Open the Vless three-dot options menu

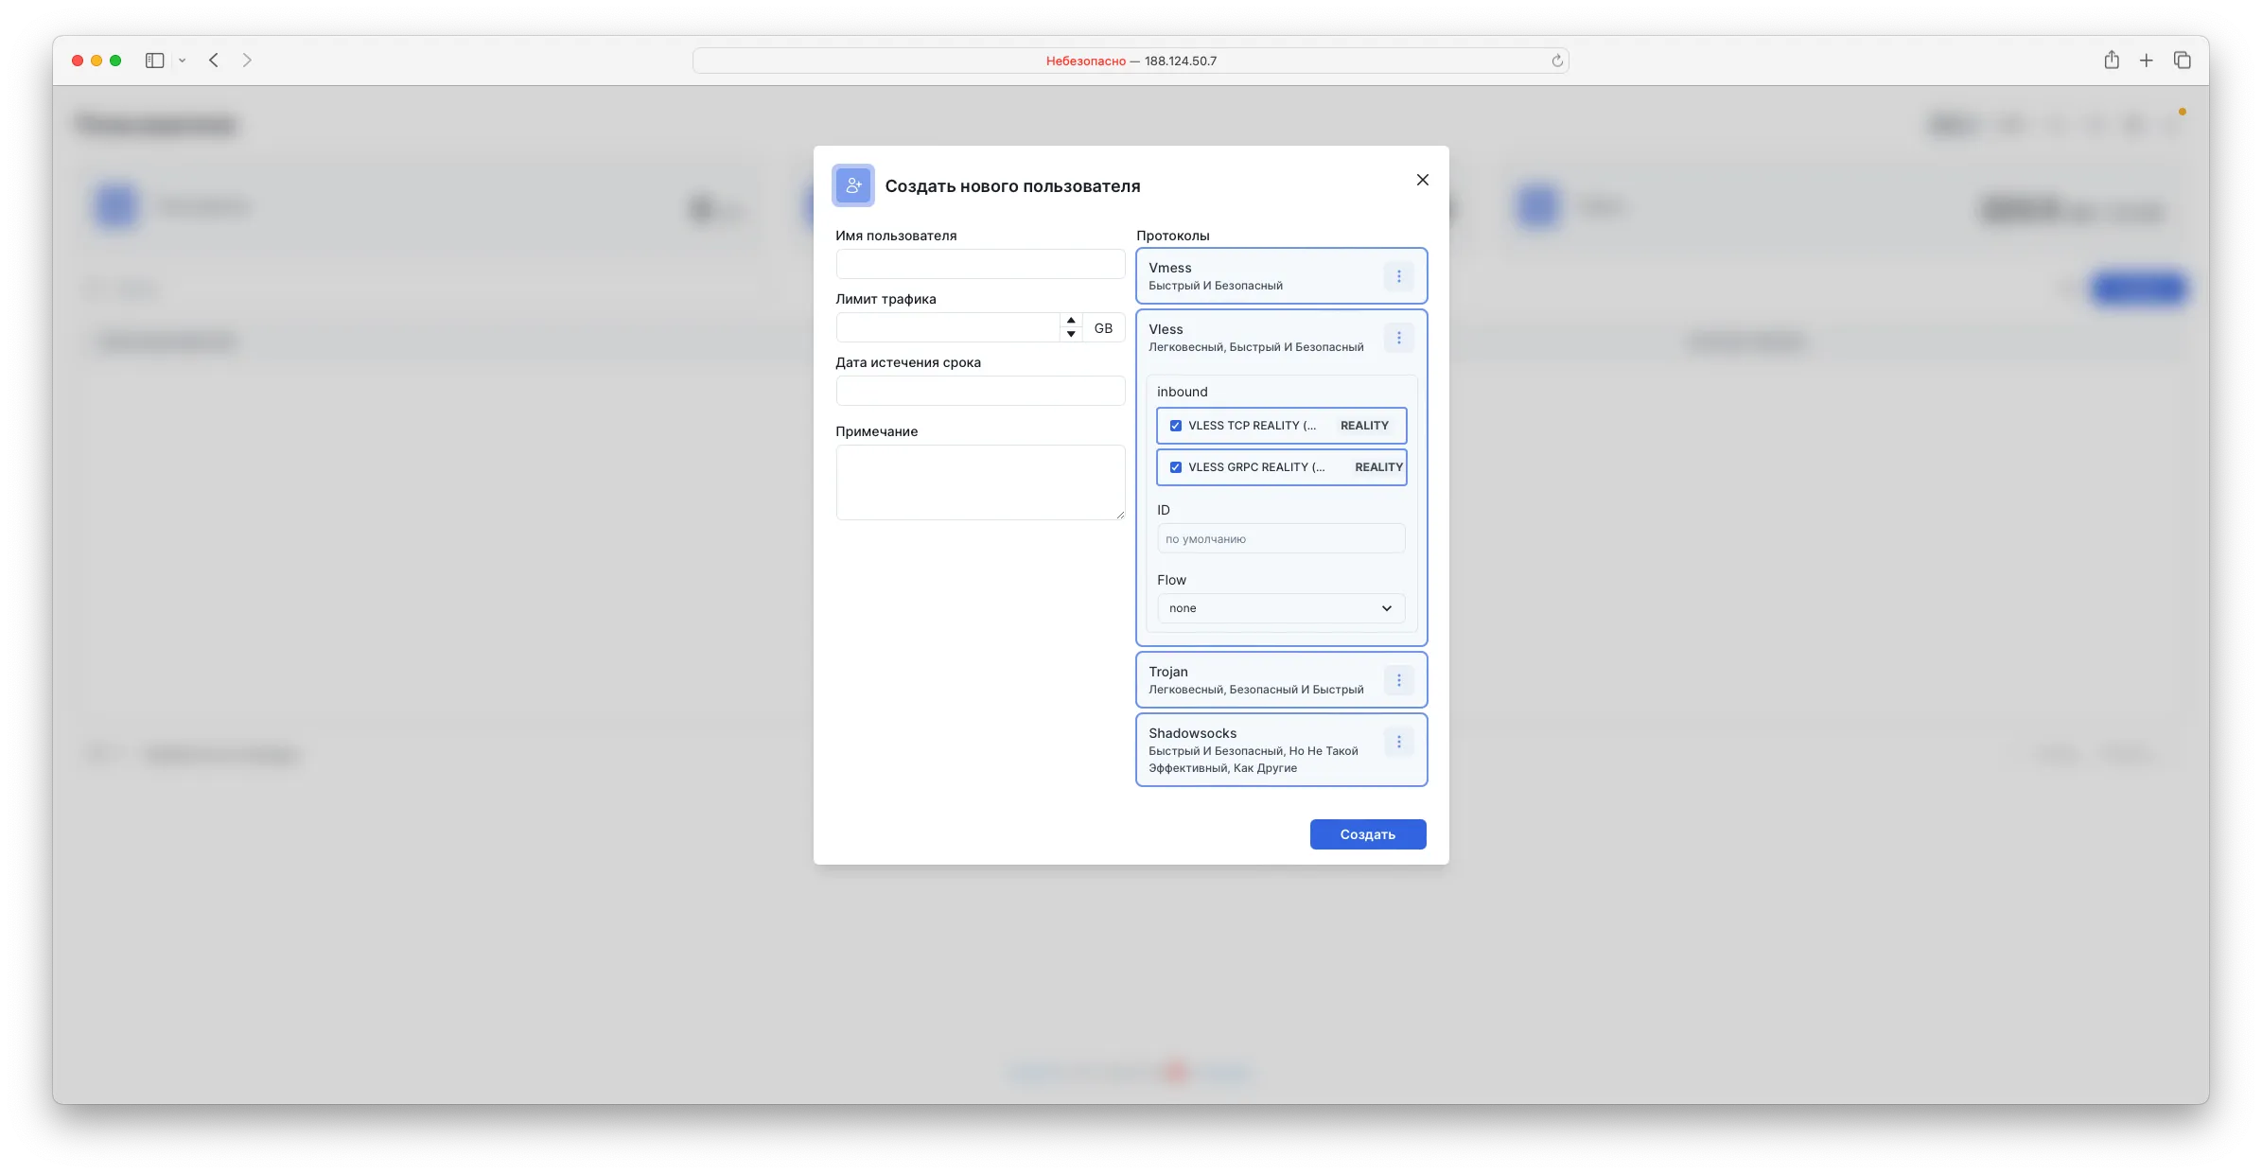click(1398, 338)
